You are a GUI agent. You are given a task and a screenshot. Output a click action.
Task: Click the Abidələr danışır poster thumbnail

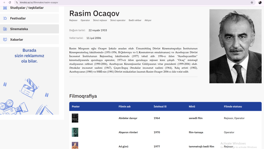(x=75, y=118)
